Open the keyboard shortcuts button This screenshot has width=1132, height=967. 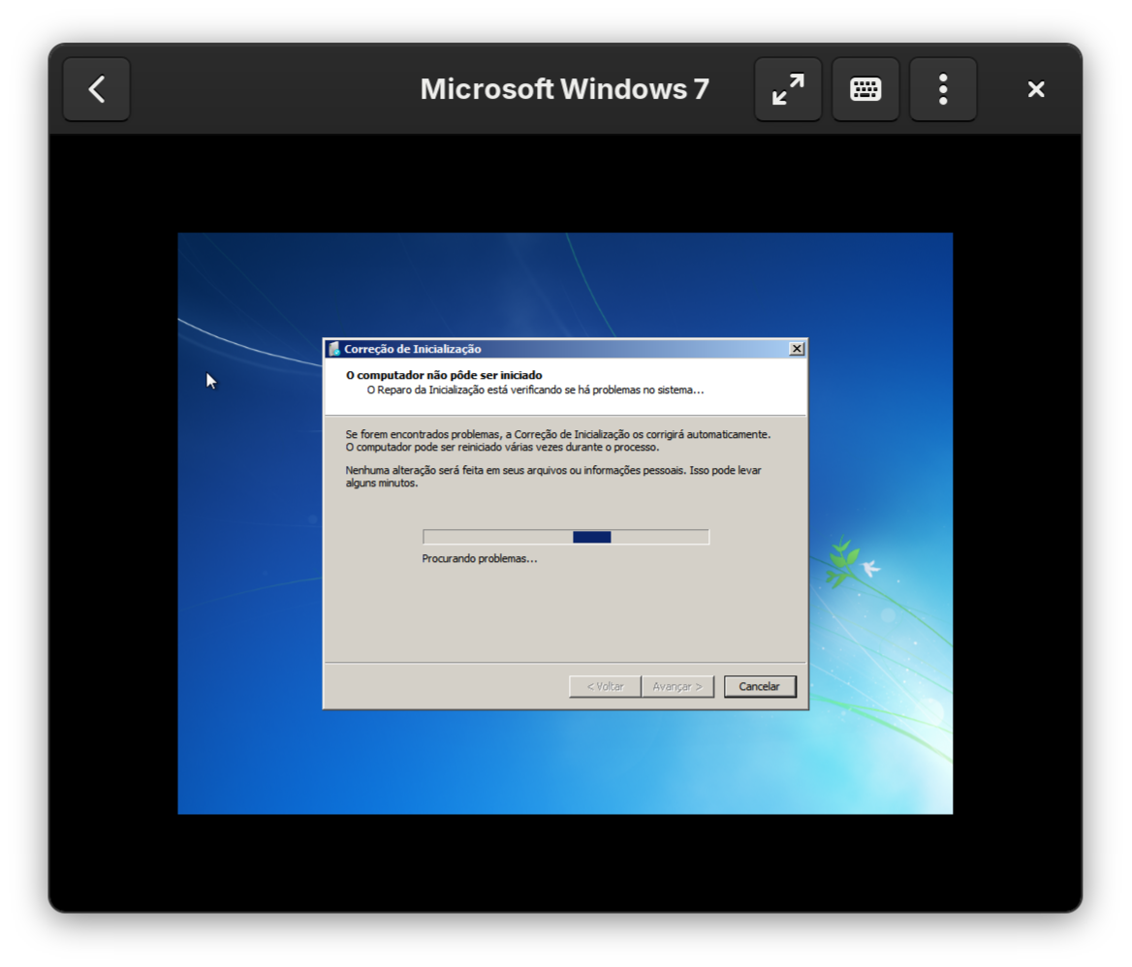point(865,89)
